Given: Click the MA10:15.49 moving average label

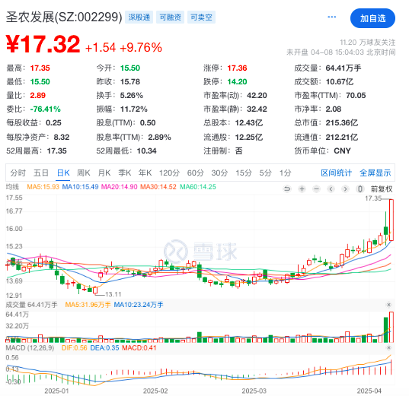Looking at the screenshot, I should [80, 187].
